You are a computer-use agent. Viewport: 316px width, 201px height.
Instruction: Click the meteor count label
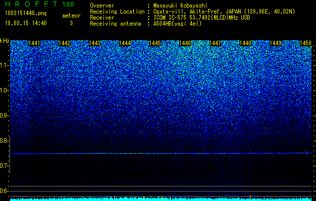coord(71,16)
